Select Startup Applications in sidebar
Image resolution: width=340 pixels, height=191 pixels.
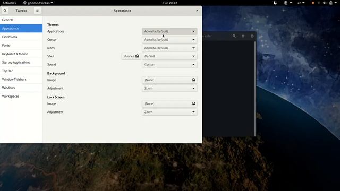tap(21, 63)
